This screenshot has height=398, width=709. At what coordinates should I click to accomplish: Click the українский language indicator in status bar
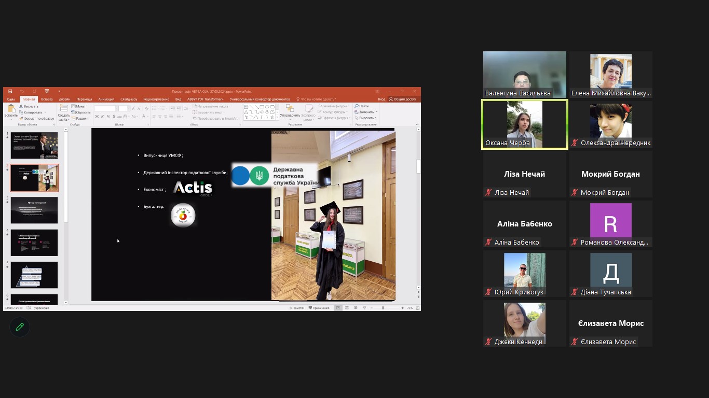[x=42, y=308]
